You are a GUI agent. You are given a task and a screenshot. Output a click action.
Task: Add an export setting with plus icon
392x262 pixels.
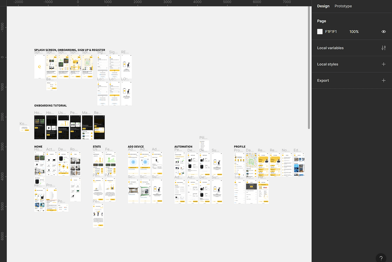tap(384, 80)
